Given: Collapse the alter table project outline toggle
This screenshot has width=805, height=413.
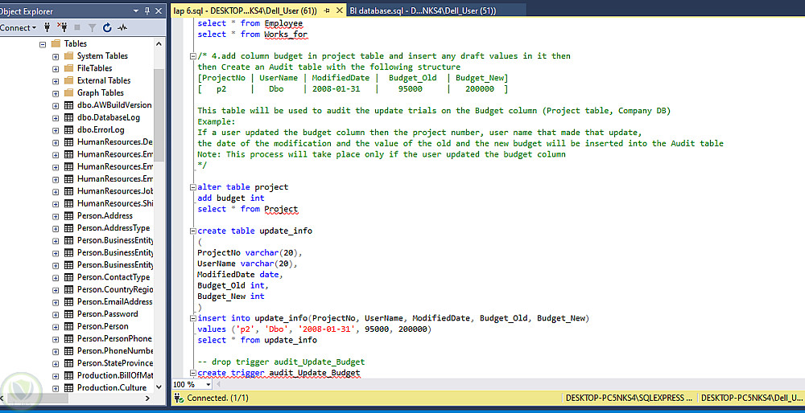Looking at the screenshot, I should (193, 187).
